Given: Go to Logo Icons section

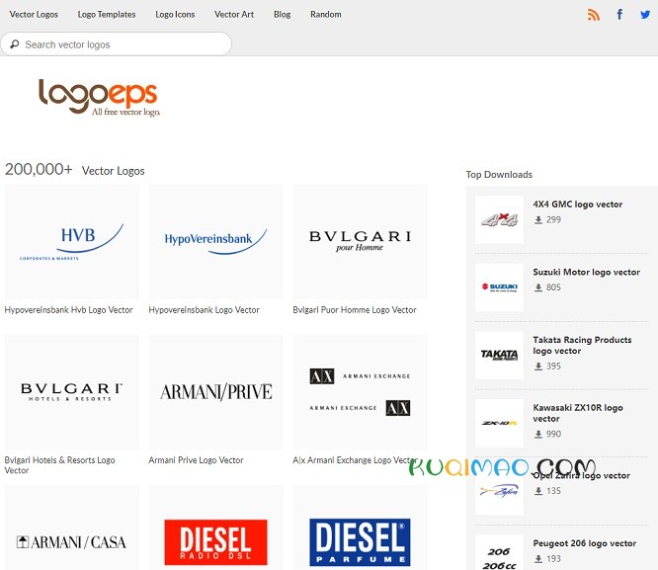Looking at the screenshot, I should tap(175, 14).
